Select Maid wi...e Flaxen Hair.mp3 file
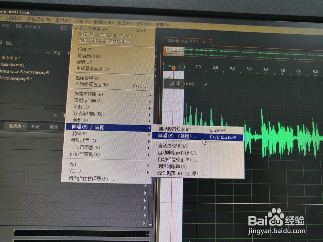The image size is (323, 242). click(x=25, y=72)
